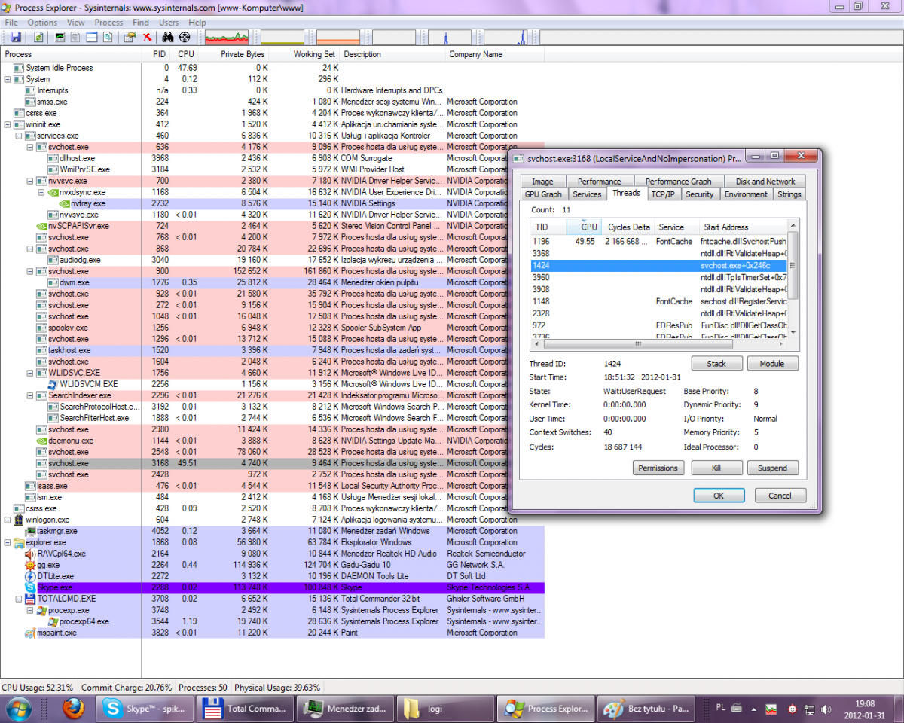Collapse the services.exe tree node
This screenshot has height=723, width=904.
pyautogui.click(x=19, y=136)
